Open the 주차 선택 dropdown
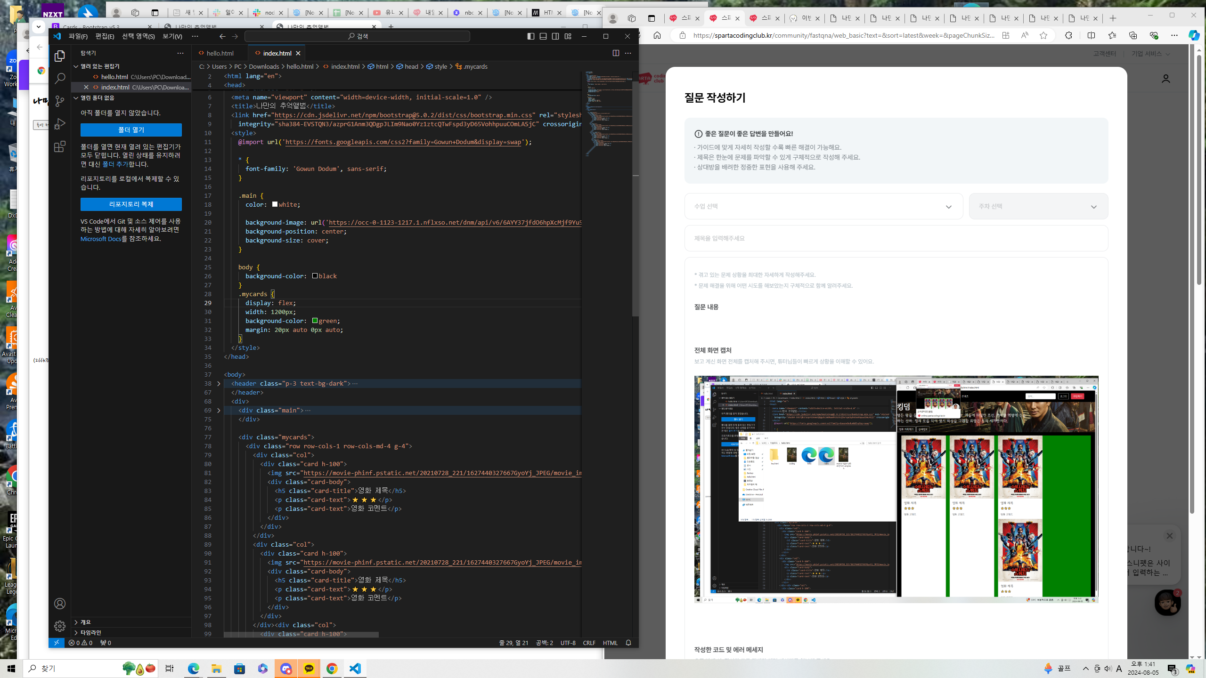The image size is (1206, 678). [1038, 206]
